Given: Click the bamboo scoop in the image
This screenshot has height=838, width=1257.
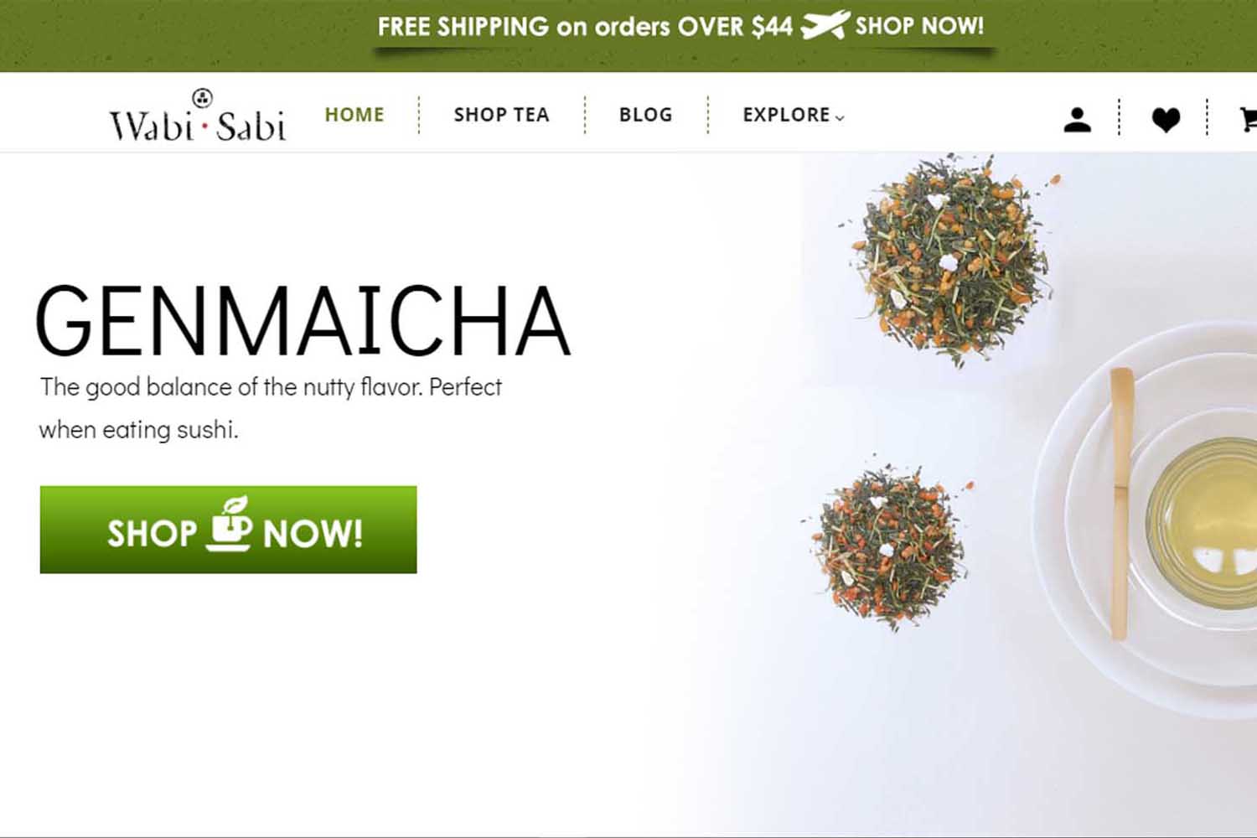Looking at the screenshot, I should [x=1121, y=503].
